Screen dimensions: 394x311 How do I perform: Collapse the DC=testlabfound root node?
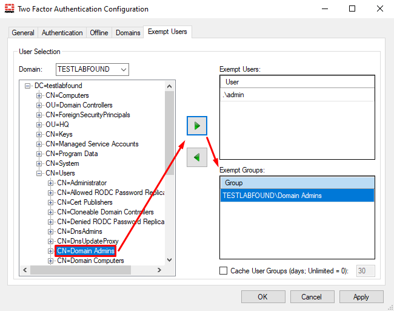28,86
